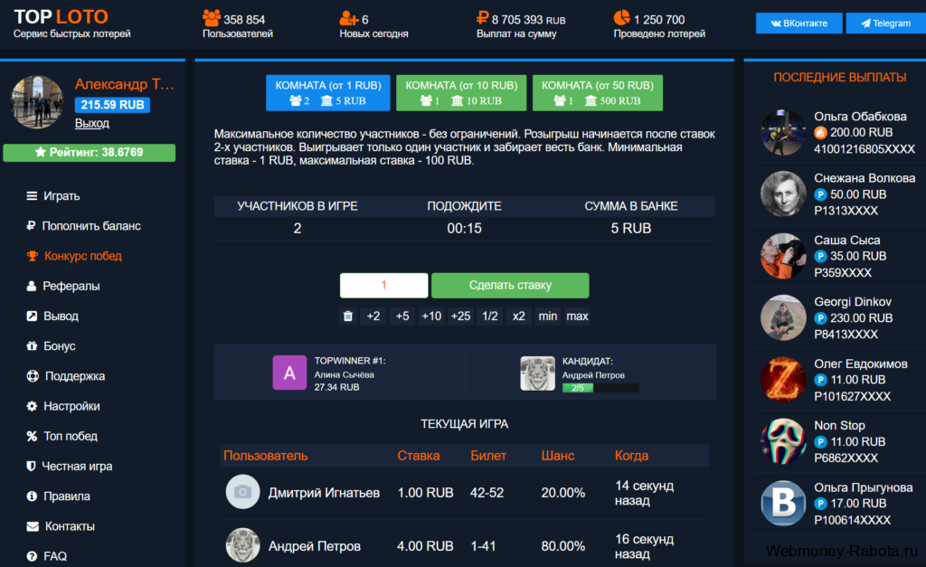Click the Выход logout link
The height and width of the screenshot is (567, 926).
[x=92, y=123]
